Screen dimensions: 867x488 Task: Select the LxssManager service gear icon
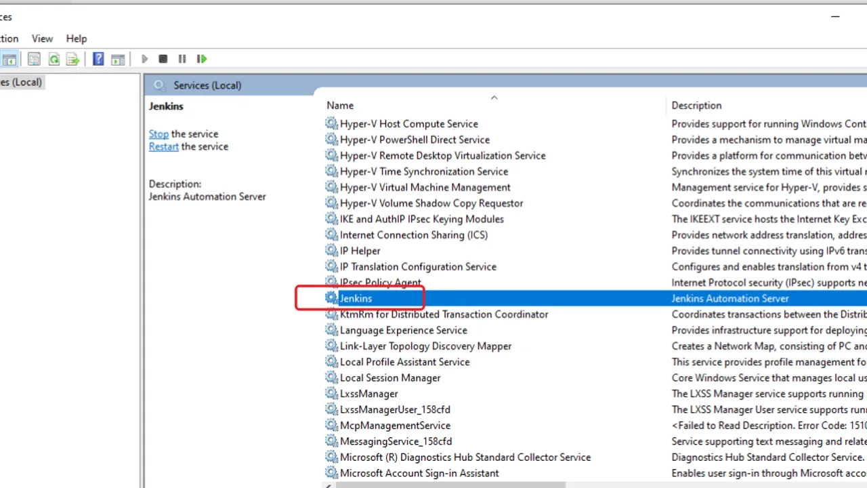pyautogui.click(x=331, y=394)
